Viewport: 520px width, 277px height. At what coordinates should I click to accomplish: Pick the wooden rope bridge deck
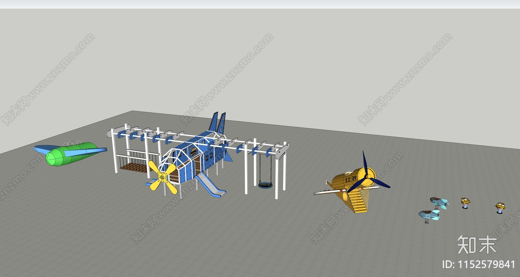coord(134,167)
